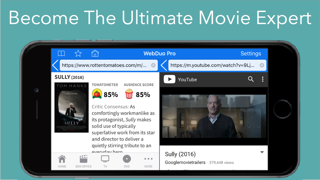Tap the Tomatometer certified fresh icon
Screen dimensions: 320x180
[x=97, y=94]
